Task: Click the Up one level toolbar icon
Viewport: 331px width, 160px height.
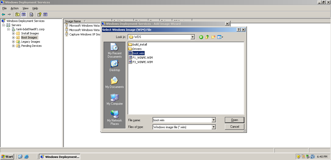Action: point(17,14)
